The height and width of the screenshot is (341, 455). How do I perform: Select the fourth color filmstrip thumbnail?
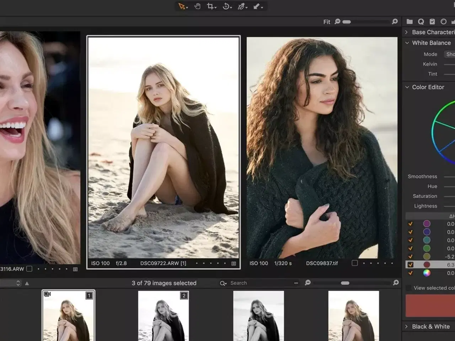click(x=354, y=316)
